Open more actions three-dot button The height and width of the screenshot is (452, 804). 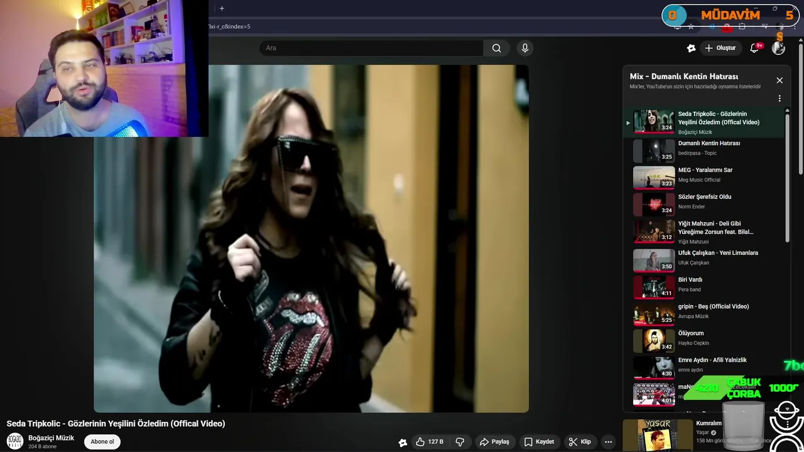[608, 442]
